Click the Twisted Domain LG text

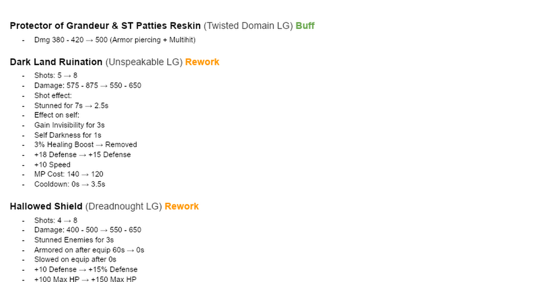point(248,26)
